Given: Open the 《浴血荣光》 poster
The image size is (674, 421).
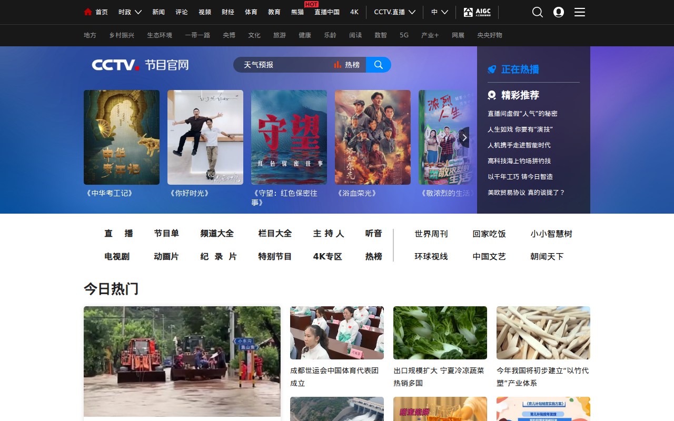Looking at the screenshot, I should tap(373, 137).
